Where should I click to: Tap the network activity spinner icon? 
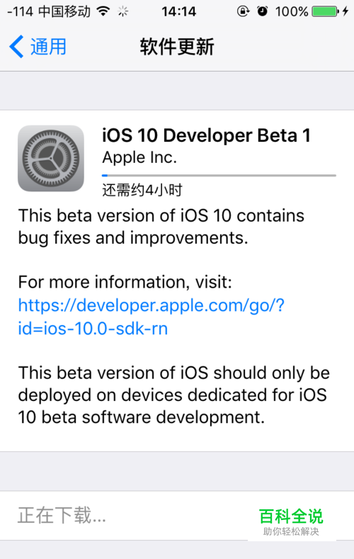pyautogui.click(x=123, y=12)
